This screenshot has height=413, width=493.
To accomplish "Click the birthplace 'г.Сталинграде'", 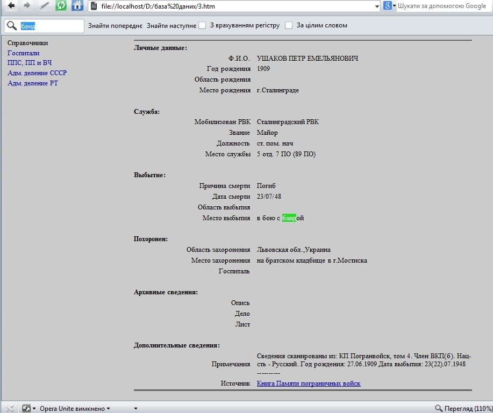I will point(277,90).
